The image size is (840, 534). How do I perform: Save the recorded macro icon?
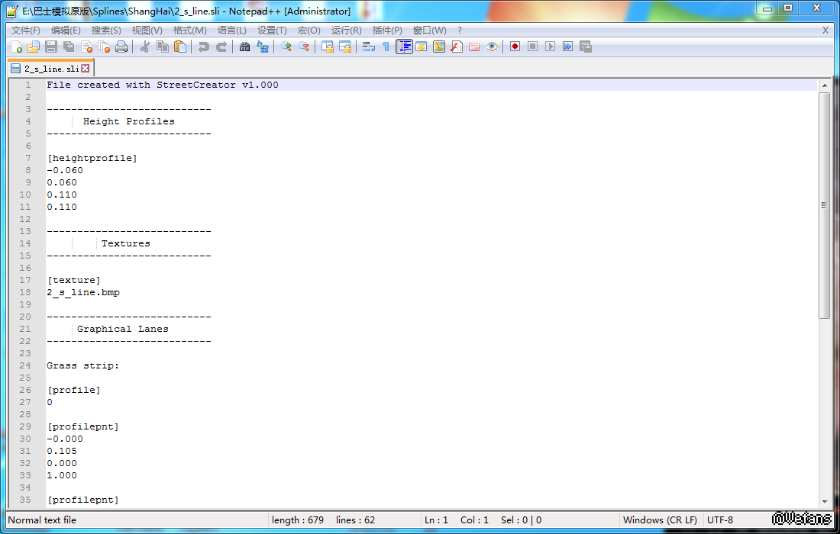(x=586, y=47)
